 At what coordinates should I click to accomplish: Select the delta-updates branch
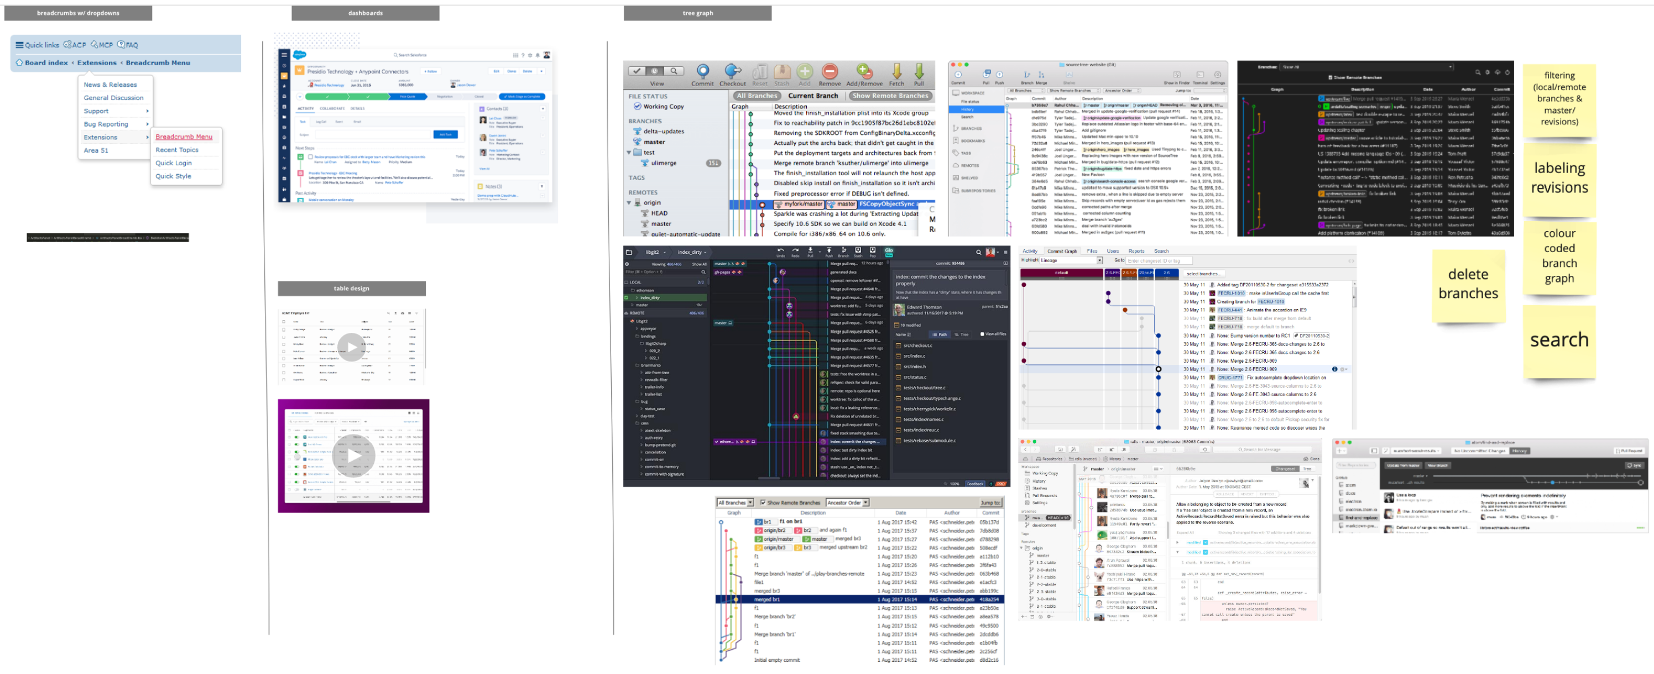663,132
